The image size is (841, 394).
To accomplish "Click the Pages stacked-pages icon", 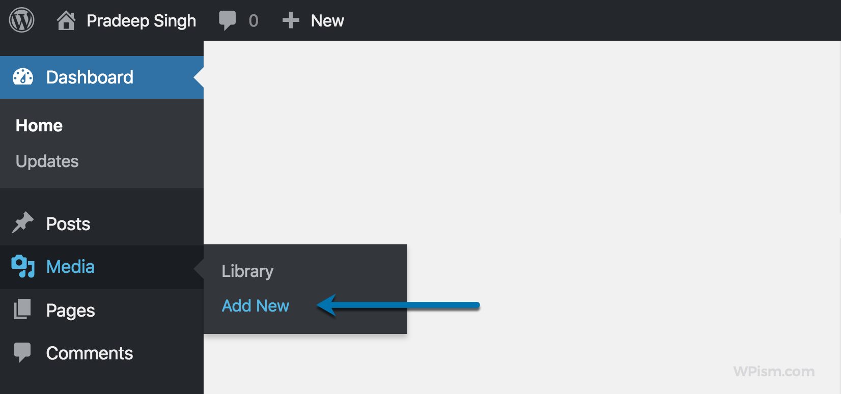I will coord(22,309).
